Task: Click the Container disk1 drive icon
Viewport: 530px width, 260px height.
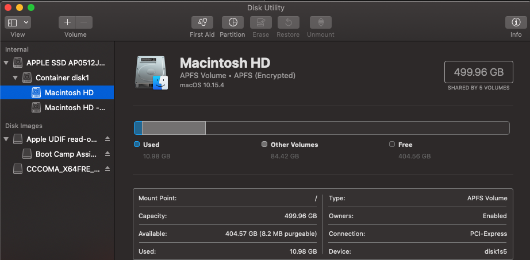Action: pyautogui.click(x=27, y=77)
